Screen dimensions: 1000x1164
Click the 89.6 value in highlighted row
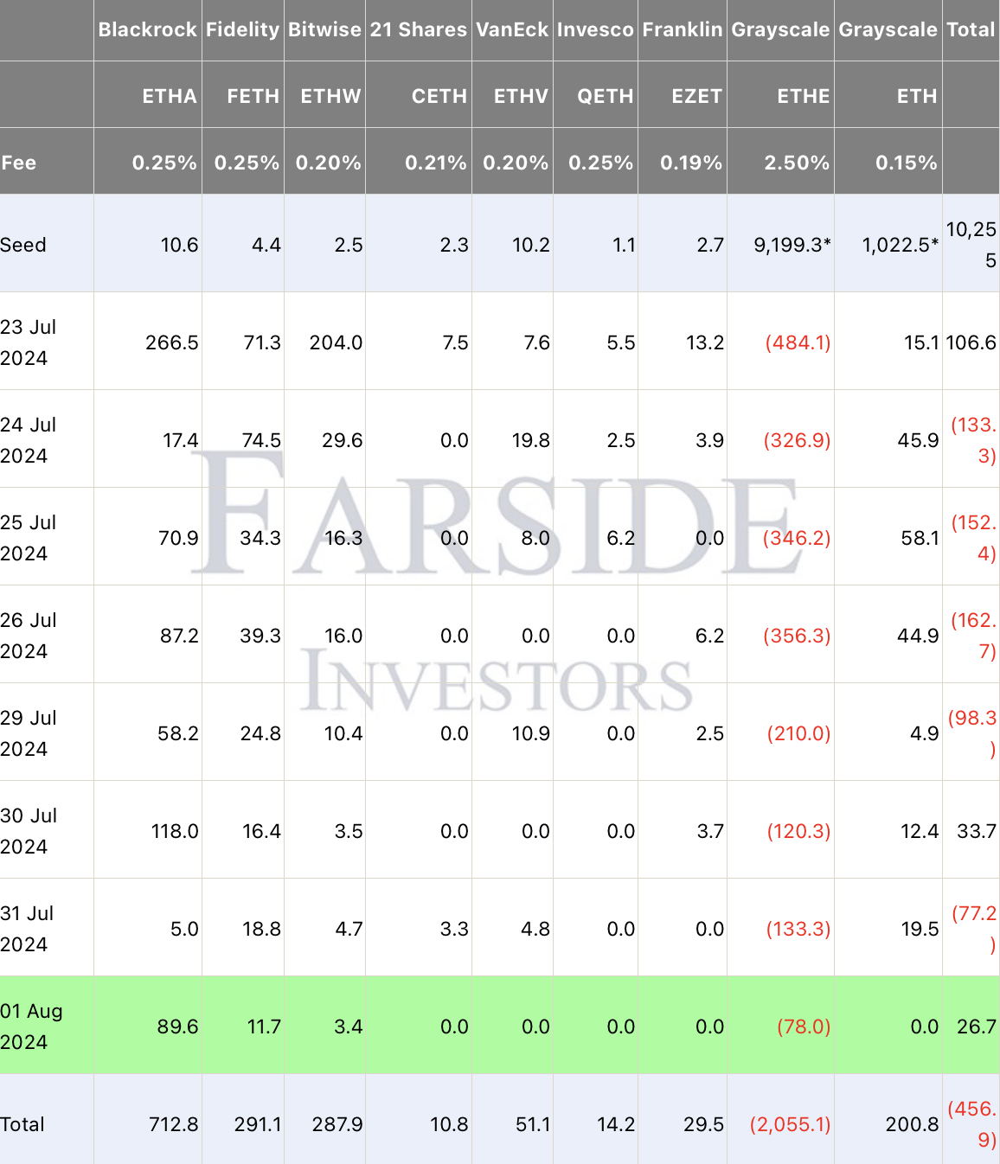(x=177, y=1026)
